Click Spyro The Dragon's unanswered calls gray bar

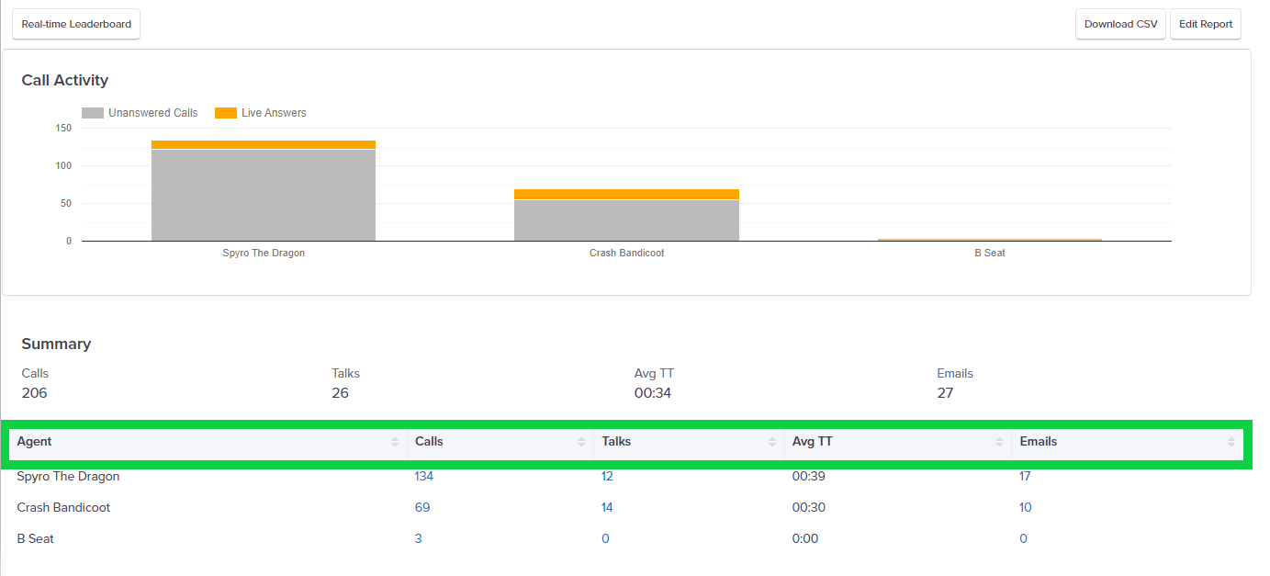pos(264,195)
